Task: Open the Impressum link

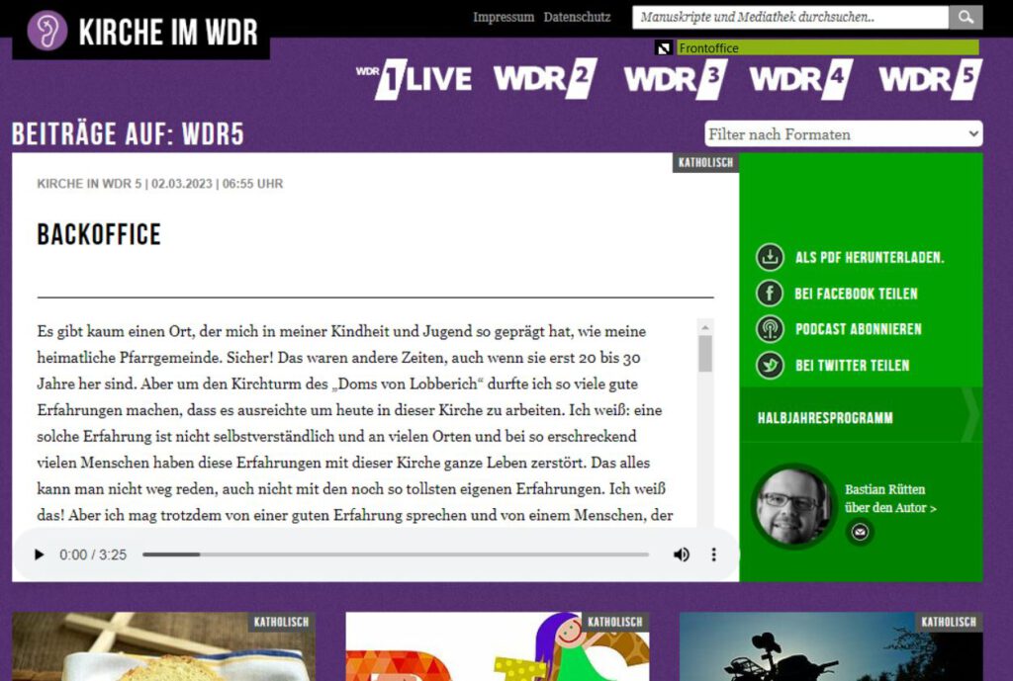Action: [504, 18]
